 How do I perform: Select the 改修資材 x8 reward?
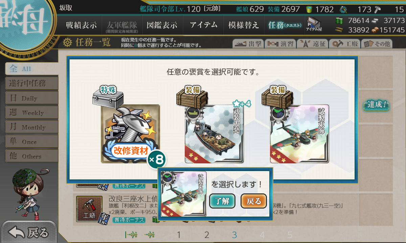click(130, 134)
